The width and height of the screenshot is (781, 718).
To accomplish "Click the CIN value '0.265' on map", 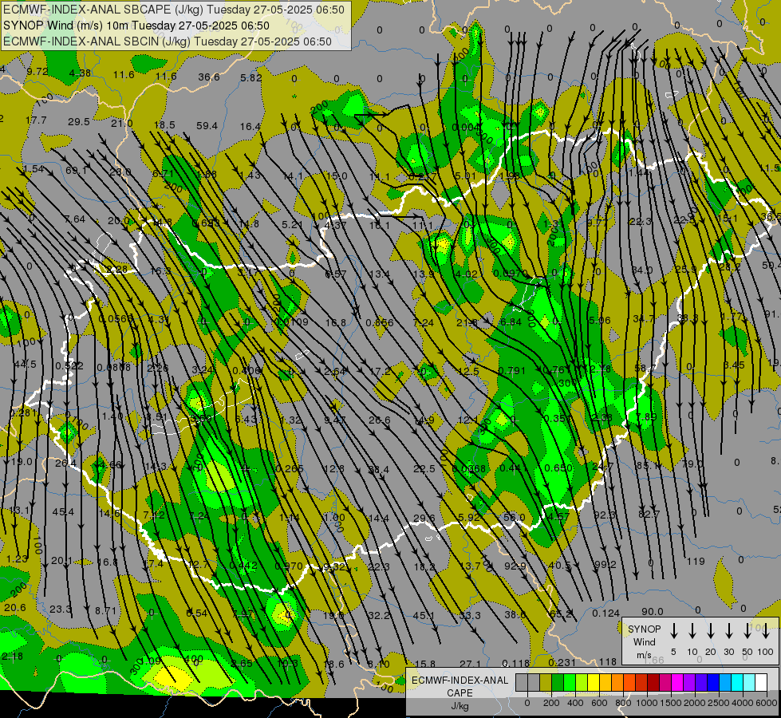I will click(x=290, y=469).
